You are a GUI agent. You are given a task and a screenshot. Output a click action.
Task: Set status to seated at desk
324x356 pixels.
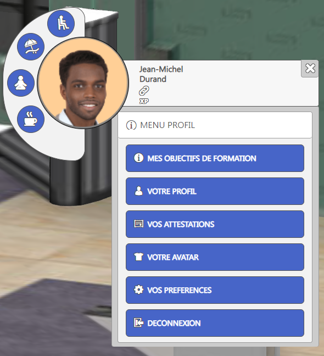pos(61,24)
